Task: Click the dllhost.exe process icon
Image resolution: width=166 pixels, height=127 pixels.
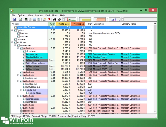Action: 24,51
